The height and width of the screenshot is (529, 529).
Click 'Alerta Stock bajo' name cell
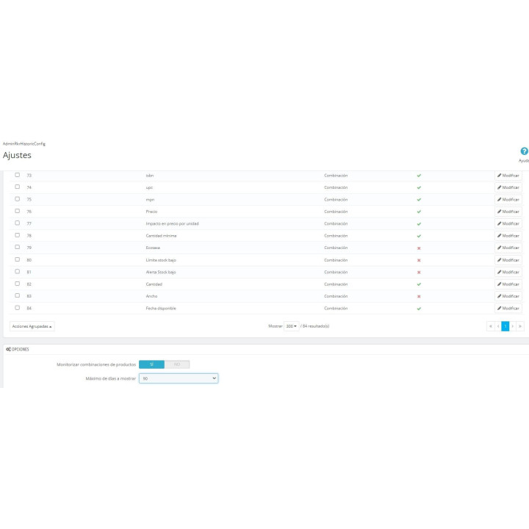[161, 273]
